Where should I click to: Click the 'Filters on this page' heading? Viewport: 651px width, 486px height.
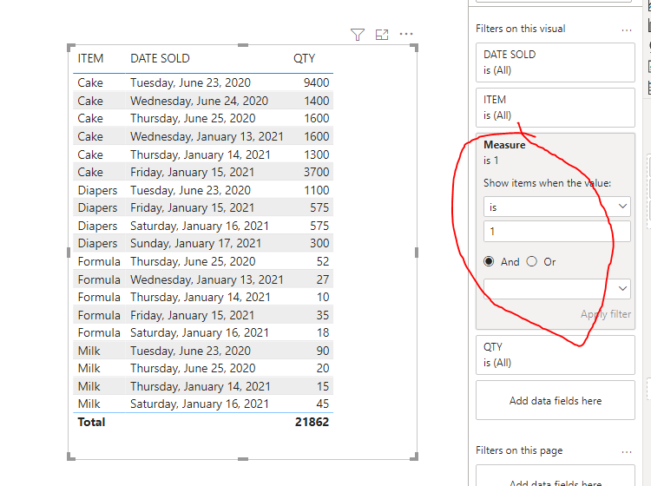519,450
